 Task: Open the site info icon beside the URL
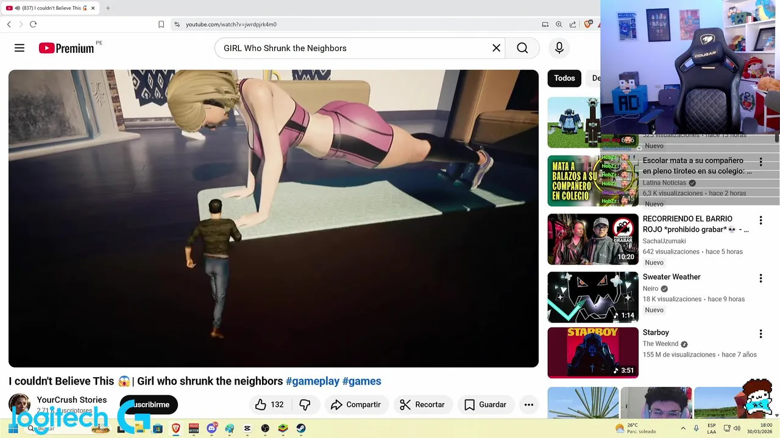(x=177, y=24)
